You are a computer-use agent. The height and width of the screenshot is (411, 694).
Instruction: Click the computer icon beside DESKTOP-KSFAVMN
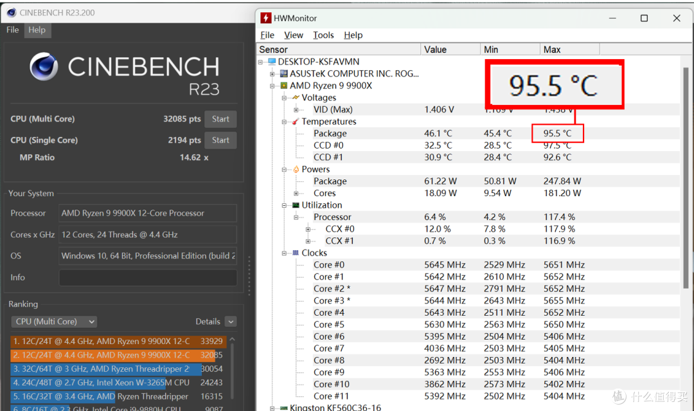(272, 62)
